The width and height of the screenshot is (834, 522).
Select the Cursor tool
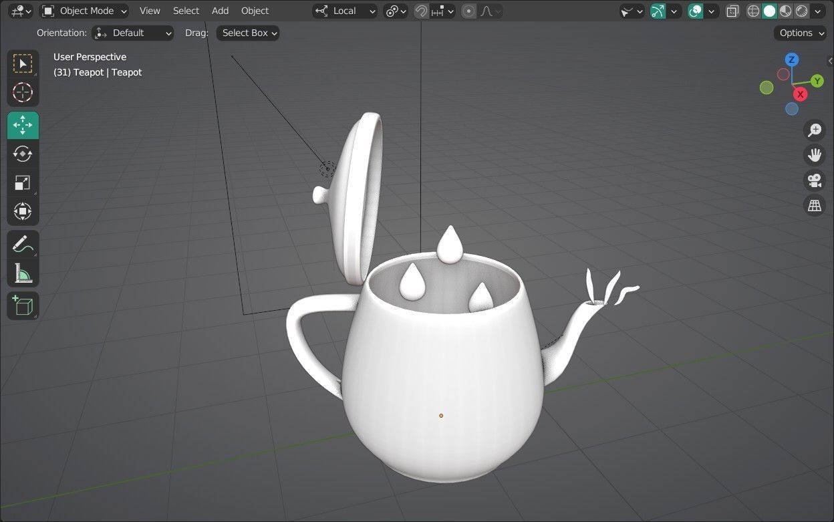(22, 93)
